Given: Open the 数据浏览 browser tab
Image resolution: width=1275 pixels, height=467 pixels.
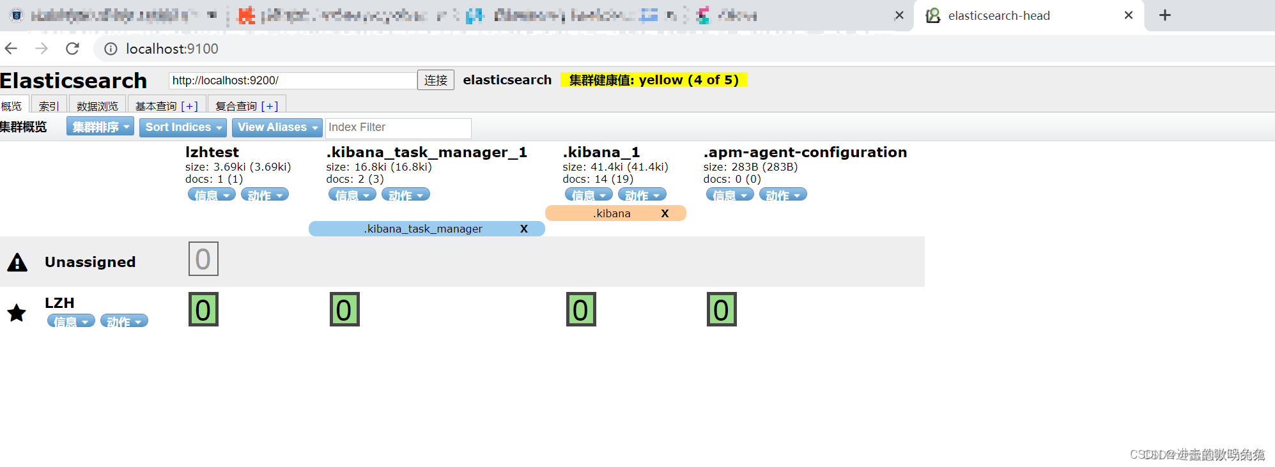Looking at the screenshot, I should point(97,105).
